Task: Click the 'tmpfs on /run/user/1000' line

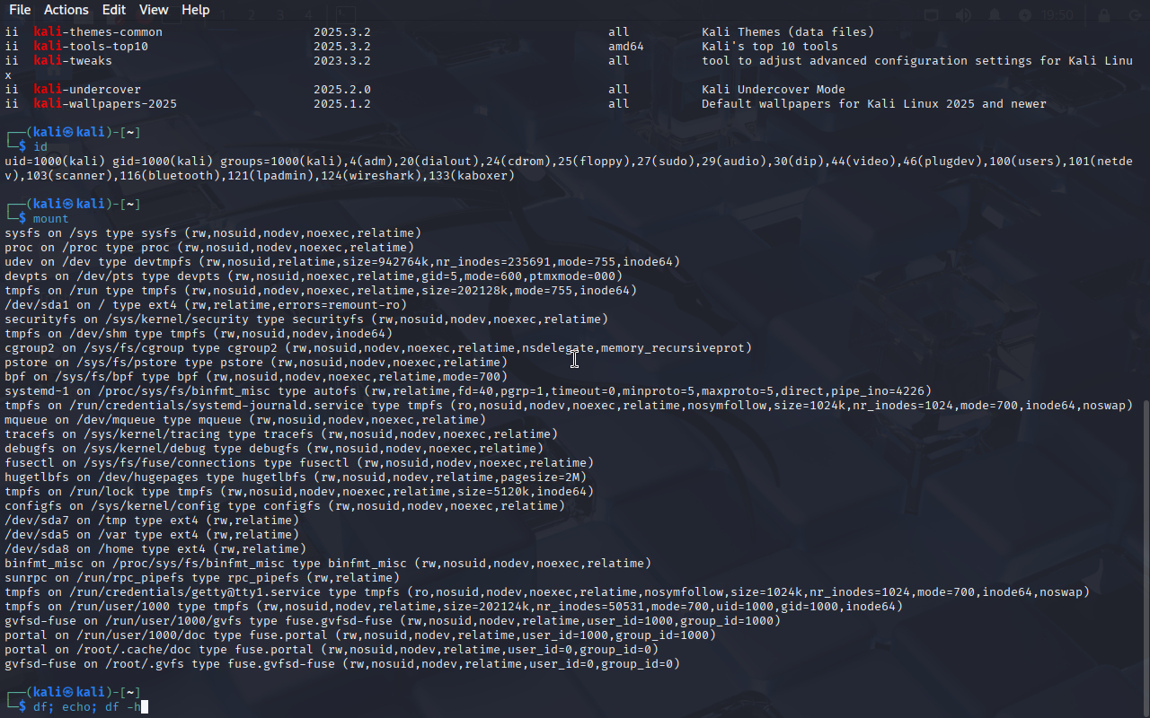Action: pyautogui.click(x=454, y=607)
